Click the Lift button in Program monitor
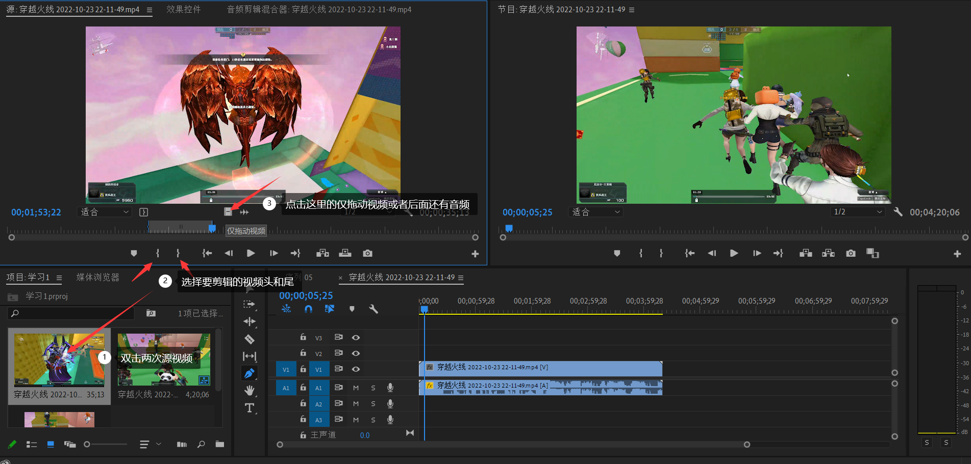The image size is (971, 464). tap(806, 253)
